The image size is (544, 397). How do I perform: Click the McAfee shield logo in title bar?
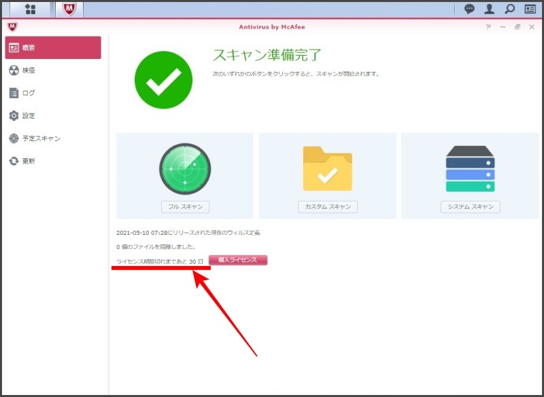tap(12, 26)
